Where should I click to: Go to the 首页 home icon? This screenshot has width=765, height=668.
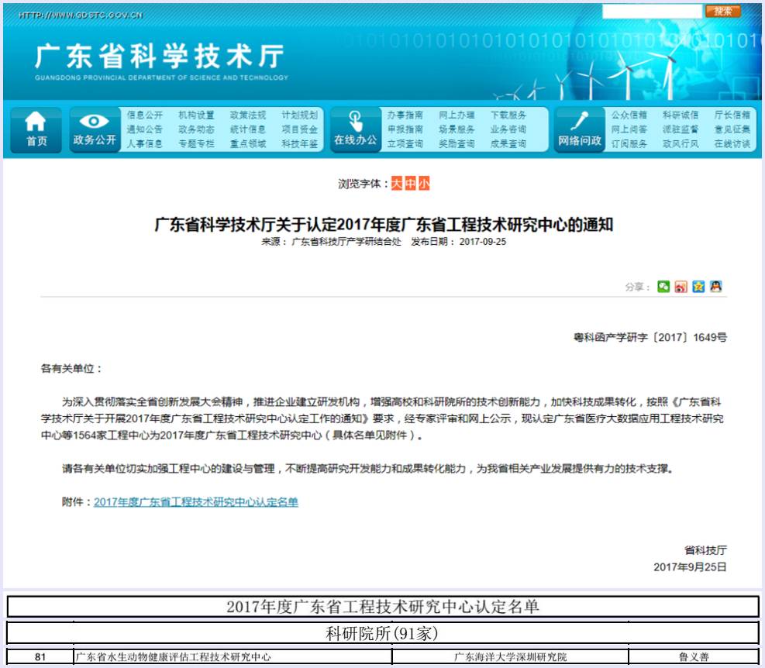36,129
